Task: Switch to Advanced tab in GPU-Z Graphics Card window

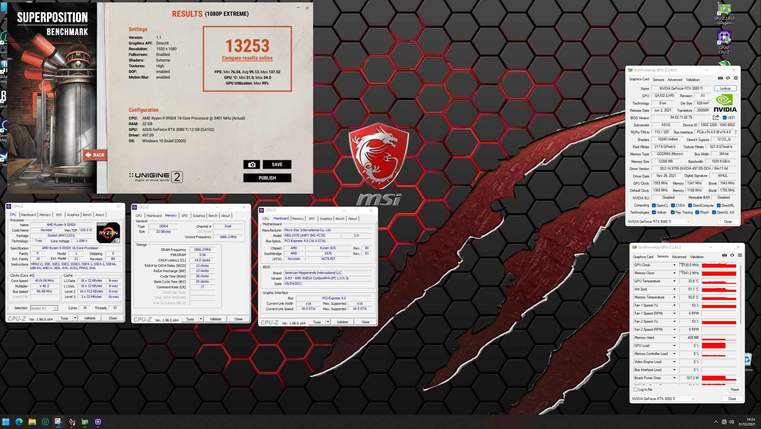Action: coord(675,80)
